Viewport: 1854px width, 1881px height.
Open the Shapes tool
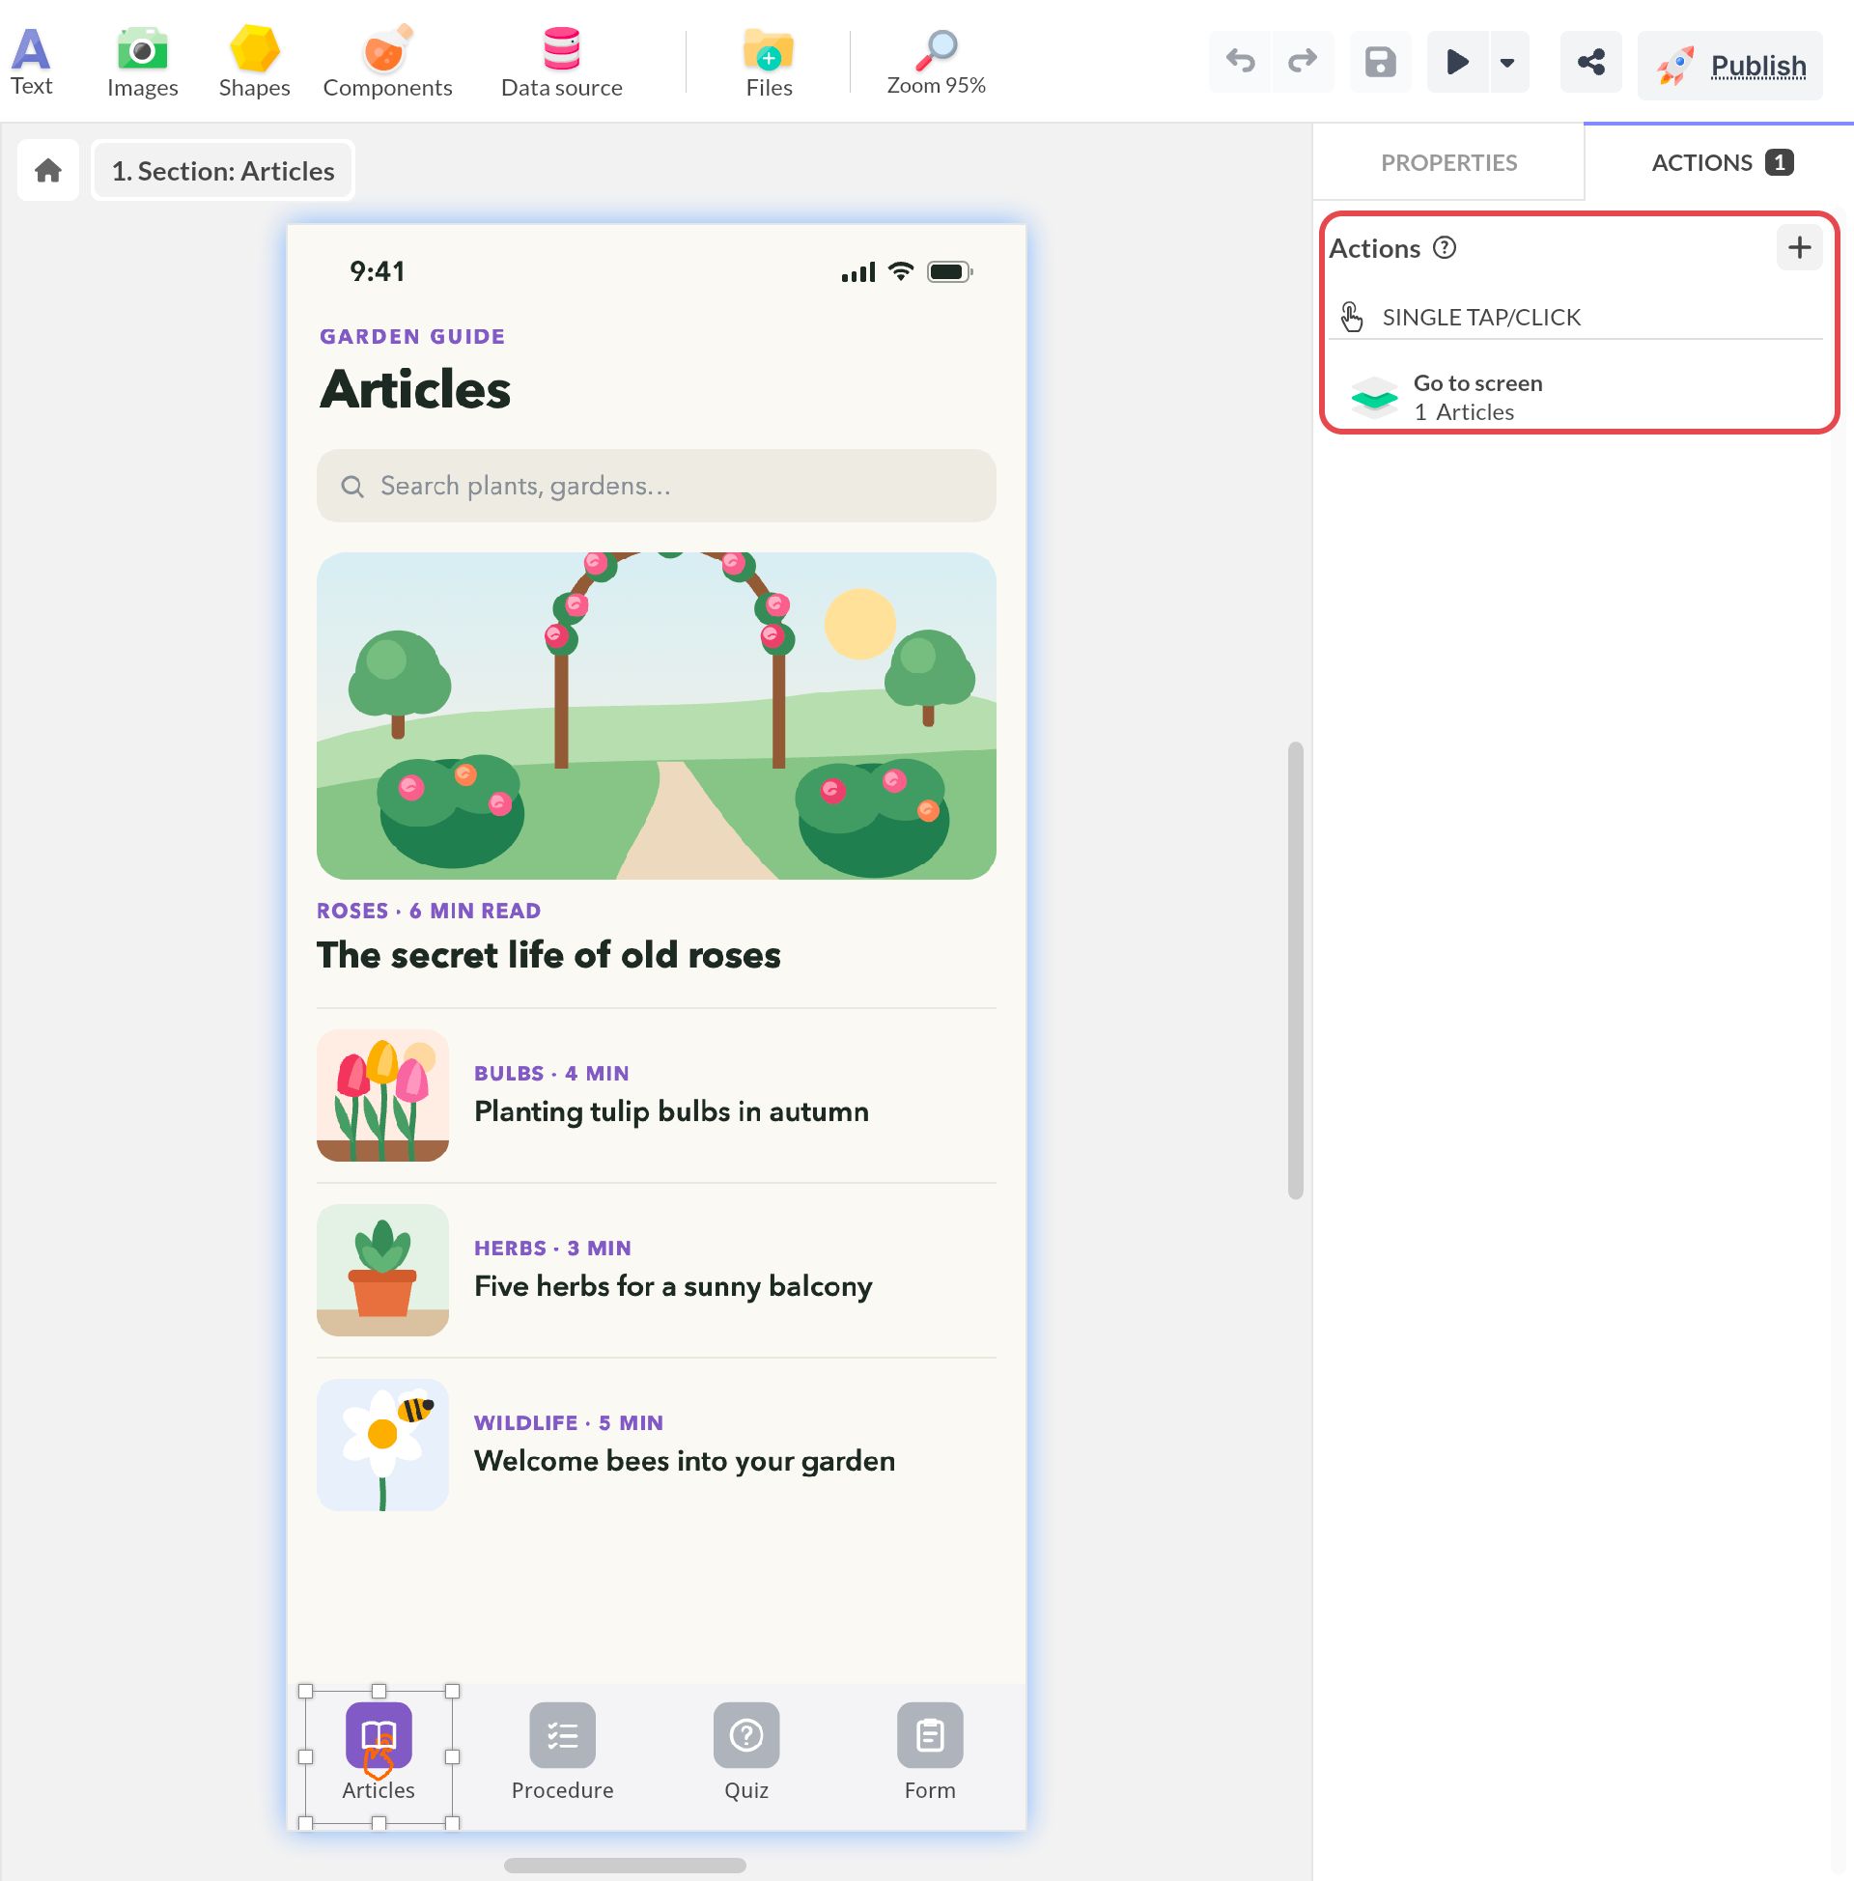tap(254, 62)
